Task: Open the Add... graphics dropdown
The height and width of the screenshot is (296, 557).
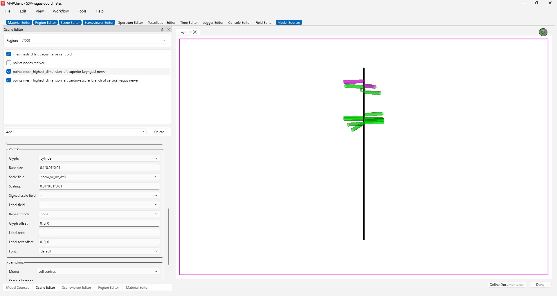Action: point(75,132)
